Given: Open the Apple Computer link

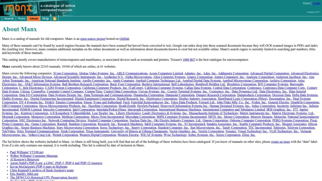Looking at the screenshot, I should point(123,81).
